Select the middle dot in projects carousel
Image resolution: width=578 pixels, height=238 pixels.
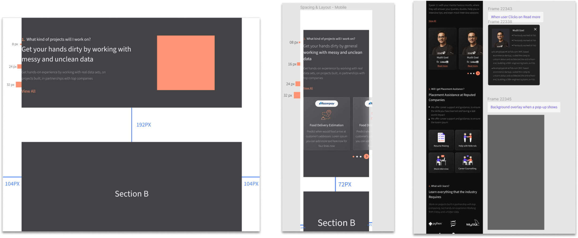(357, 157)
